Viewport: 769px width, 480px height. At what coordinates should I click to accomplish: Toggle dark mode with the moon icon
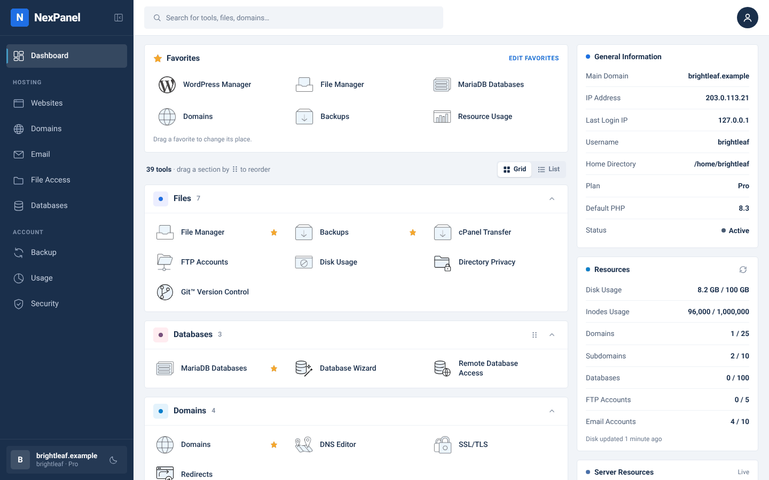pyautogui.click(x=113, y=460)
